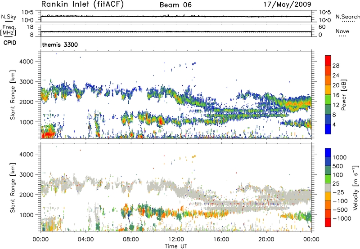Click the blue bottom of the Power color bar
Screen dimensions: 360x249
[328, 129]
